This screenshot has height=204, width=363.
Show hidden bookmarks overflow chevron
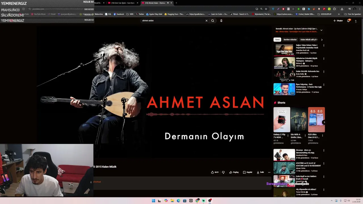coord(339,14)
